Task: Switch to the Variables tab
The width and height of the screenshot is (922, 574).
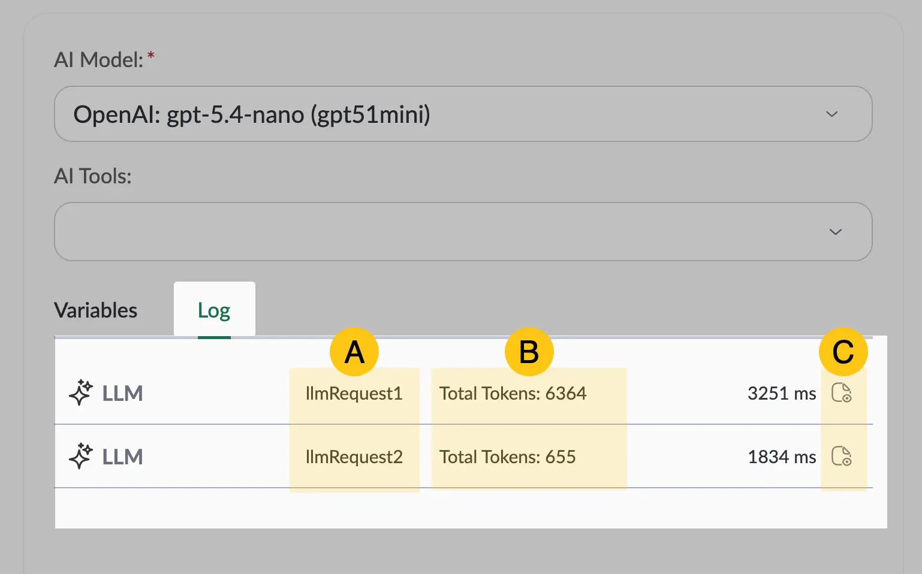Action: pyautogui.click(x=96, y=310)
